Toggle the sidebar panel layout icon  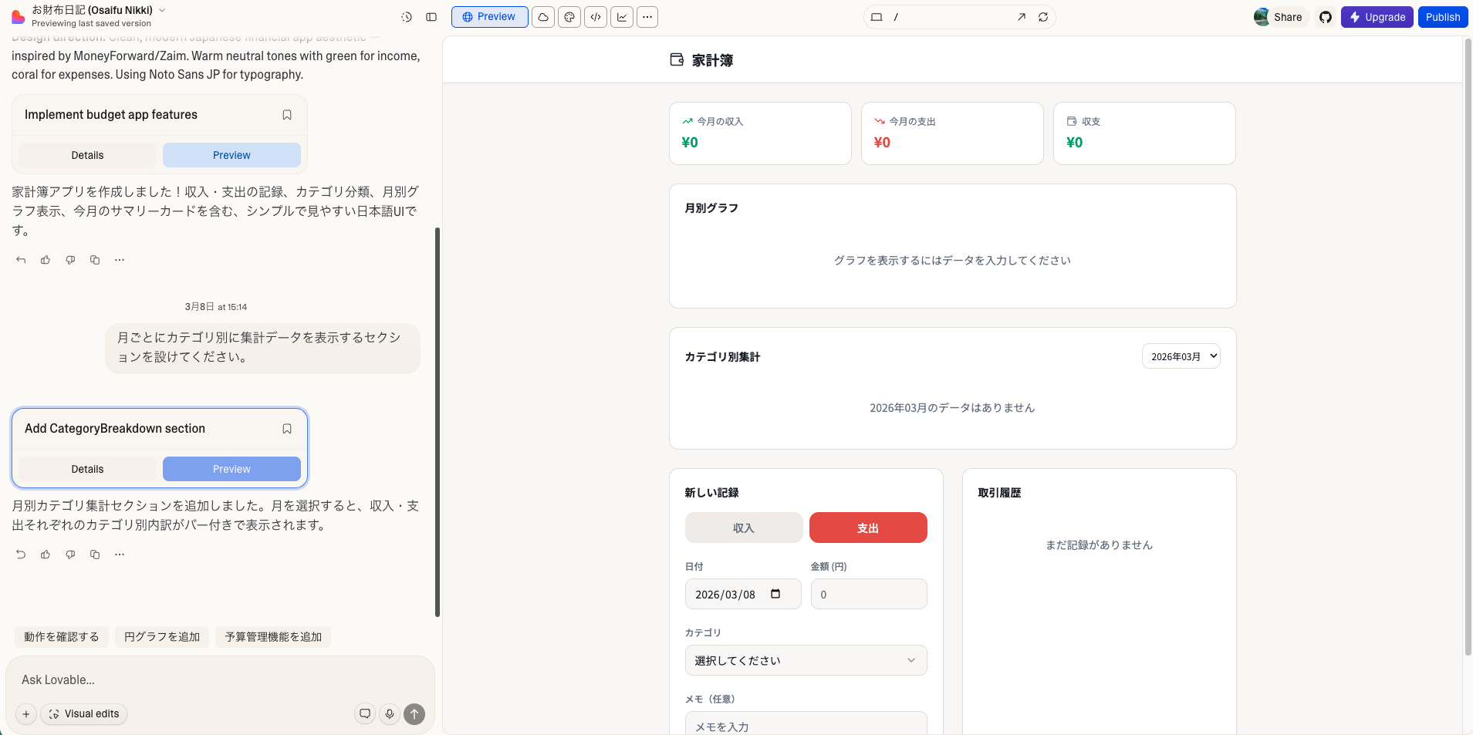pyautogui.click(x=431, y=17)
